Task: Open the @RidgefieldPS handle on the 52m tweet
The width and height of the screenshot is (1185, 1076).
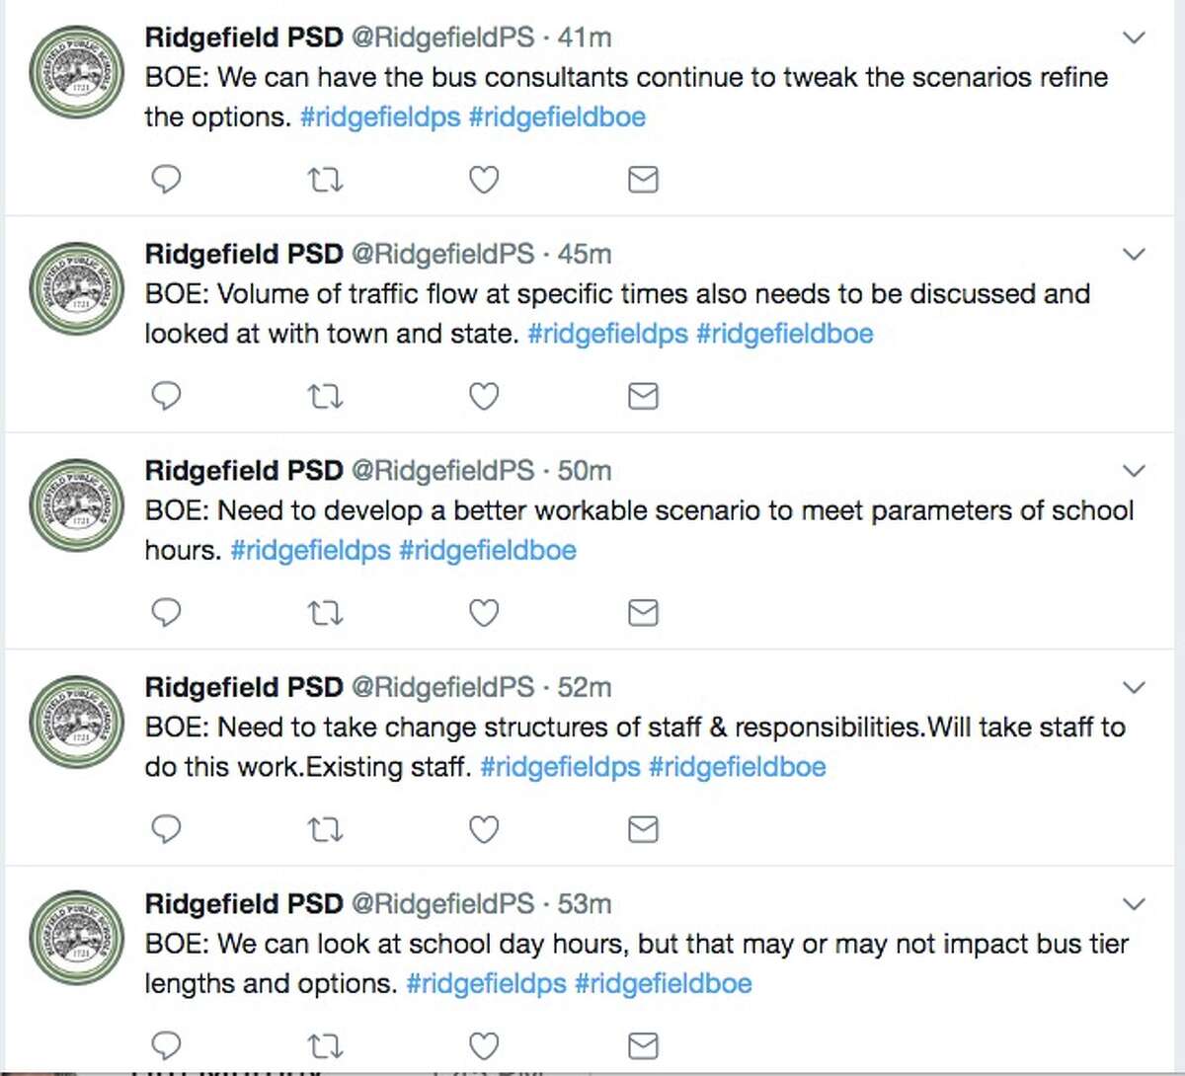Action: (442, 687)
